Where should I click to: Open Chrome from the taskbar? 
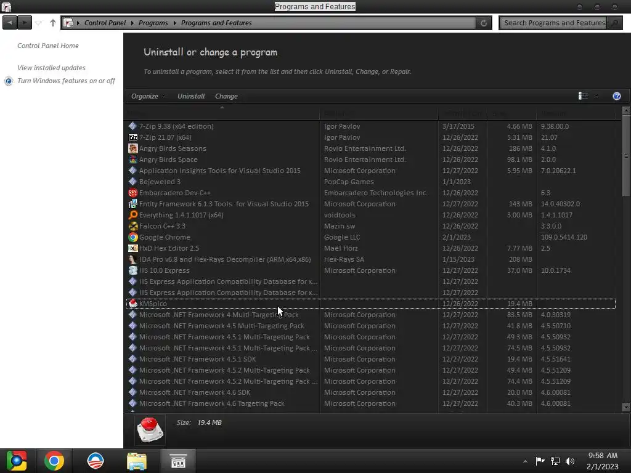point(54,461)
